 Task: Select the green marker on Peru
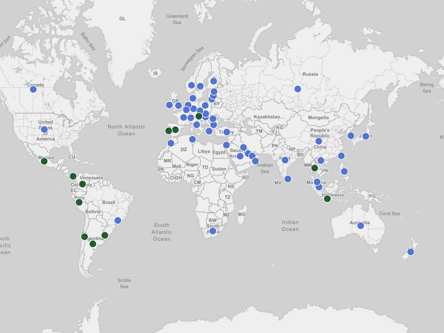(x=79, y=202)
